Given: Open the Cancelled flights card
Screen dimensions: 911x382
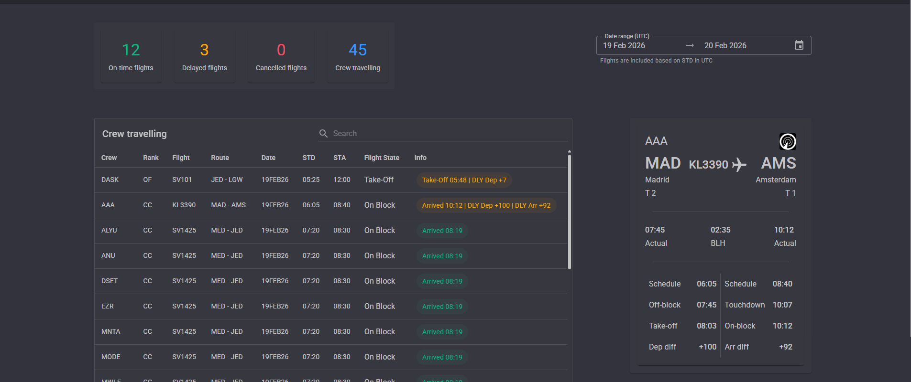Looking at the screenshot, I should [x=281, y=57].
